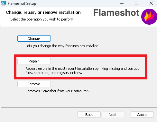Click the red highlight border around Repair

tap(80, 56)
